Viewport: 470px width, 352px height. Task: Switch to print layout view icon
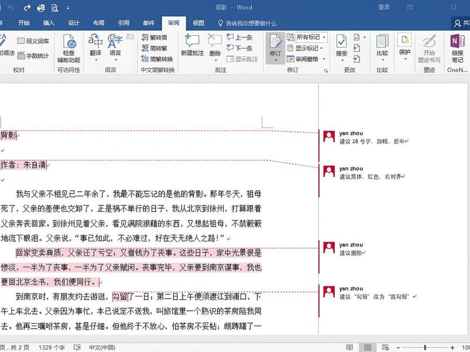(368, 347)
